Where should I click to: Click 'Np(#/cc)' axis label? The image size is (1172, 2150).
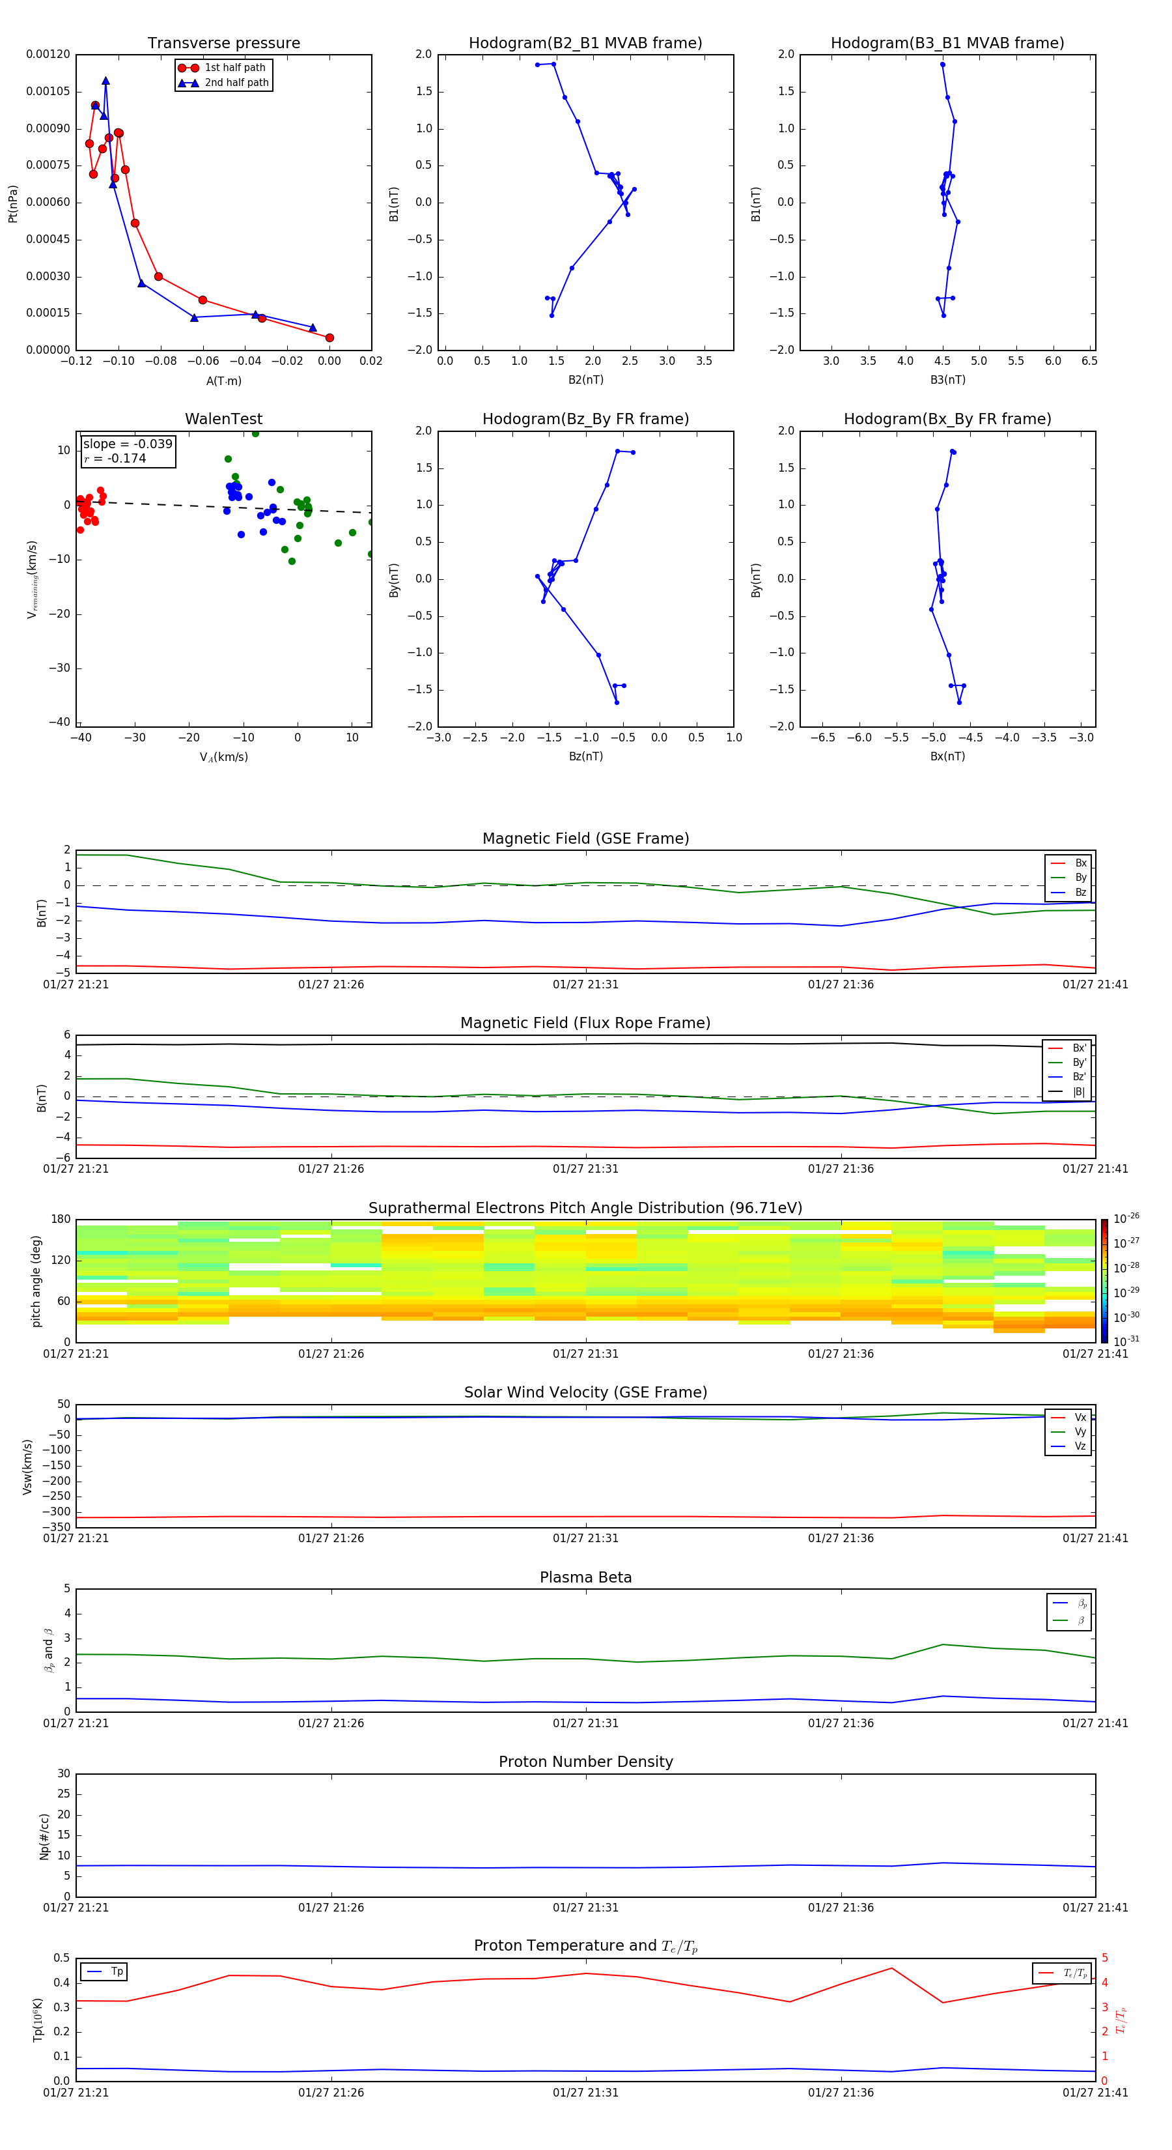[44, 1835]
